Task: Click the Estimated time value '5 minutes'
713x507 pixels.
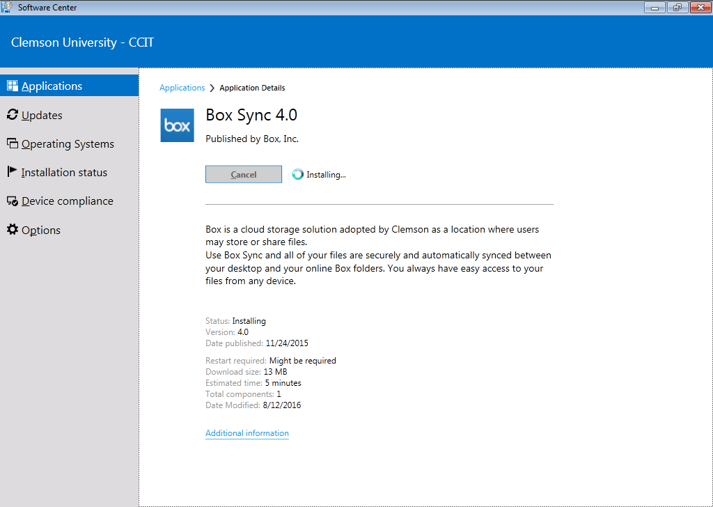Action: coord(283,383)
